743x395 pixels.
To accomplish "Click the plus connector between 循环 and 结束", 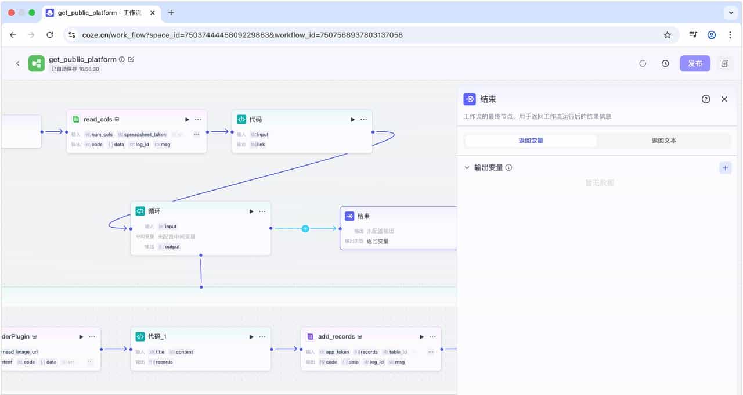I will (305, 228).
